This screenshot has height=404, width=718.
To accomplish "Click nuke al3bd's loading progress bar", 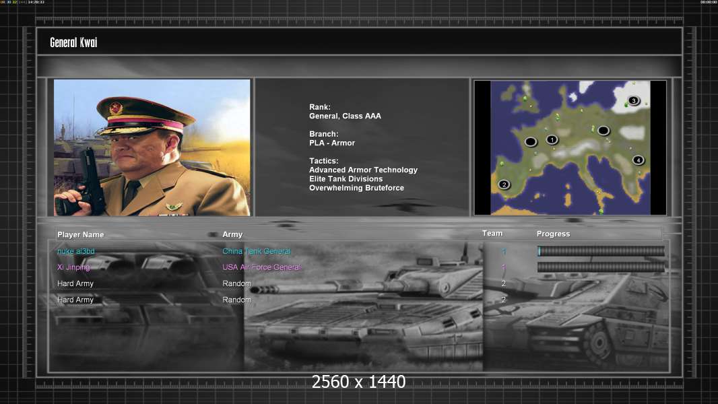I will pyautogui.click(x=601, y=250).
